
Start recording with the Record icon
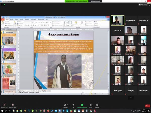[91, 105]
